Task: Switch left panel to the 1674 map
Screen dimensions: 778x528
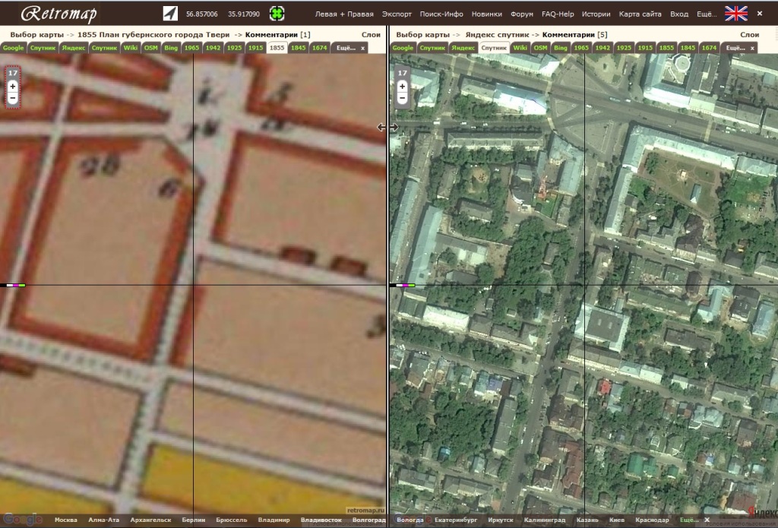Action: coord(320,48)
